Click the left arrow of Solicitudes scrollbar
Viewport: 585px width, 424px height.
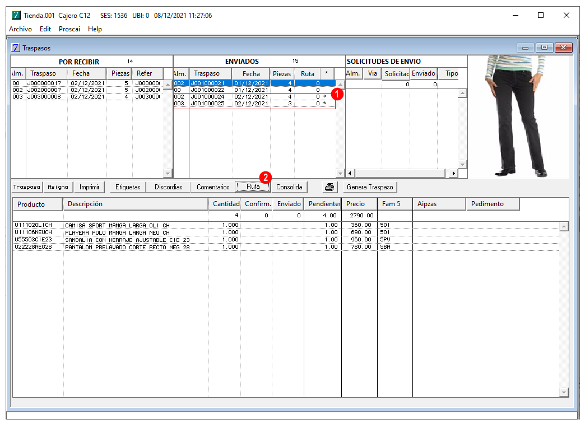click(350, 173)
